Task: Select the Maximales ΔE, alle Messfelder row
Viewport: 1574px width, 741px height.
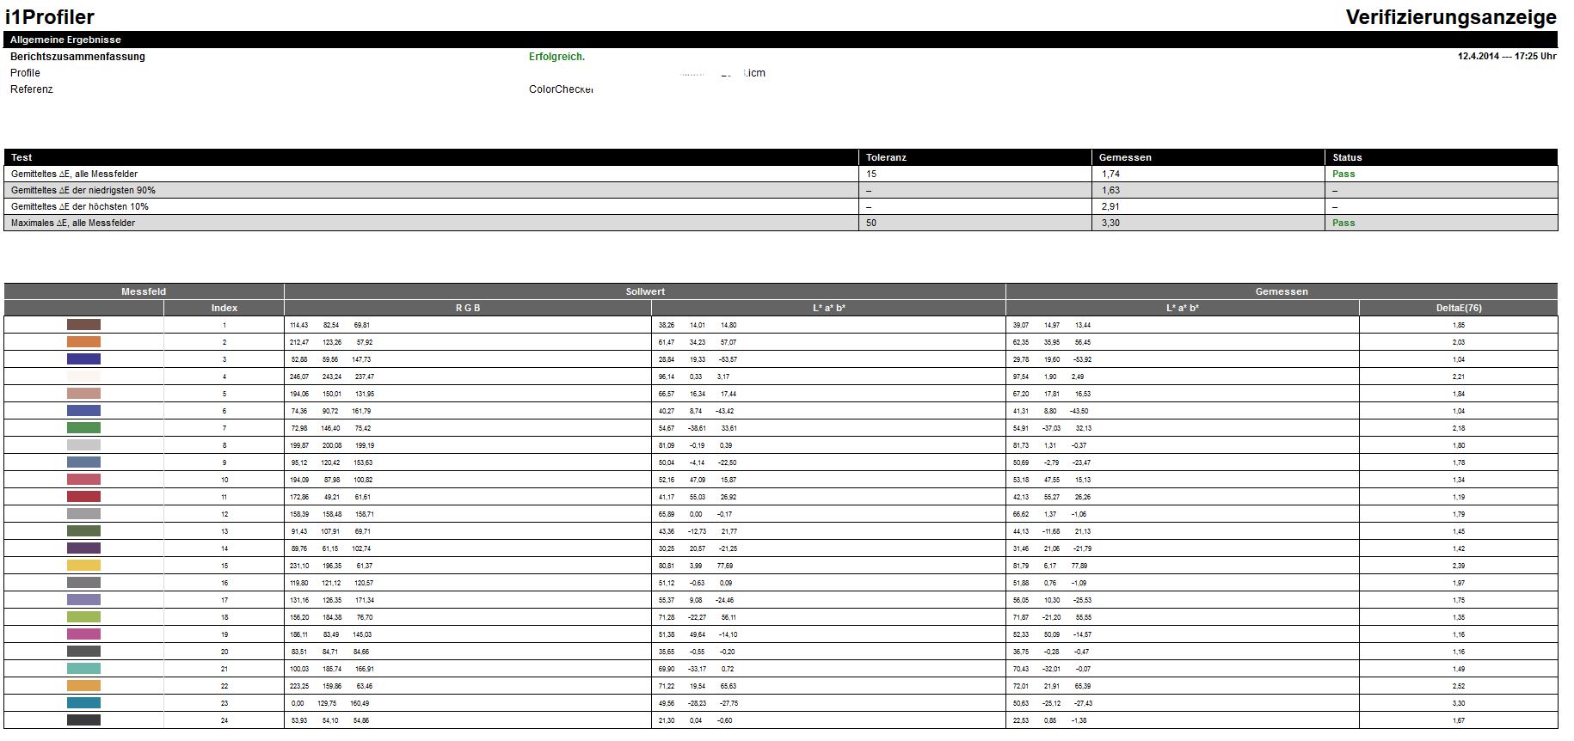Action: (73, 223)
